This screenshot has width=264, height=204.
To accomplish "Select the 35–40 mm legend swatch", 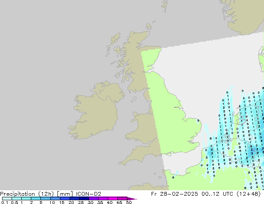I will point(103,199).
